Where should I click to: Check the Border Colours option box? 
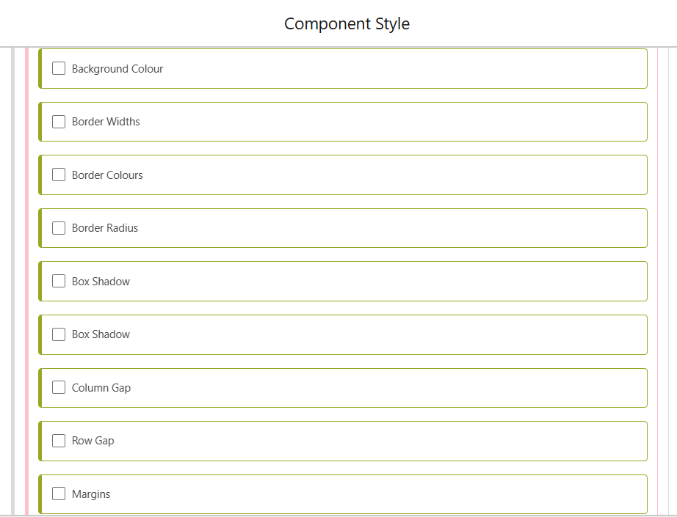click(x=59, y=175)
